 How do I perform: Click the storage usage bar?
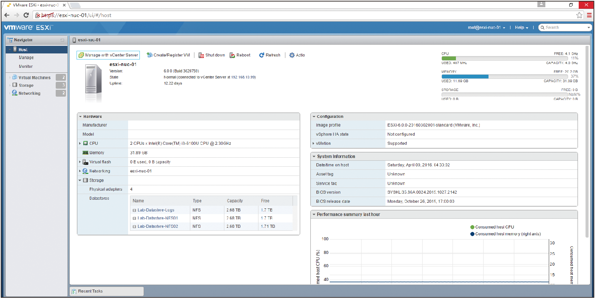[x=505, y=95]
